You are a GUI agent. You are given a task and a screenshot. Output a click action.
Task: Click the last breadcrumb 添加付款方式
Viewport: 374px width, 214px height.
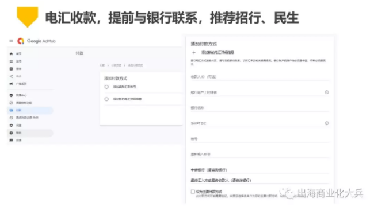point(135,65)
